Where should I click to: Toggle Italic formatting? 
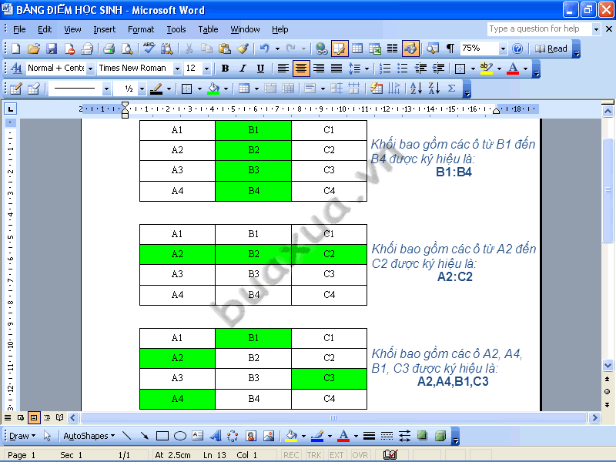pos(243,69)
